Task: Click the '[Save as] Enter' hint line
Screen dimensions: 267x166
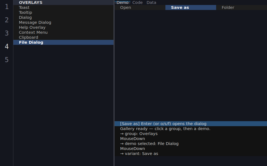Action: pos(191,124)
